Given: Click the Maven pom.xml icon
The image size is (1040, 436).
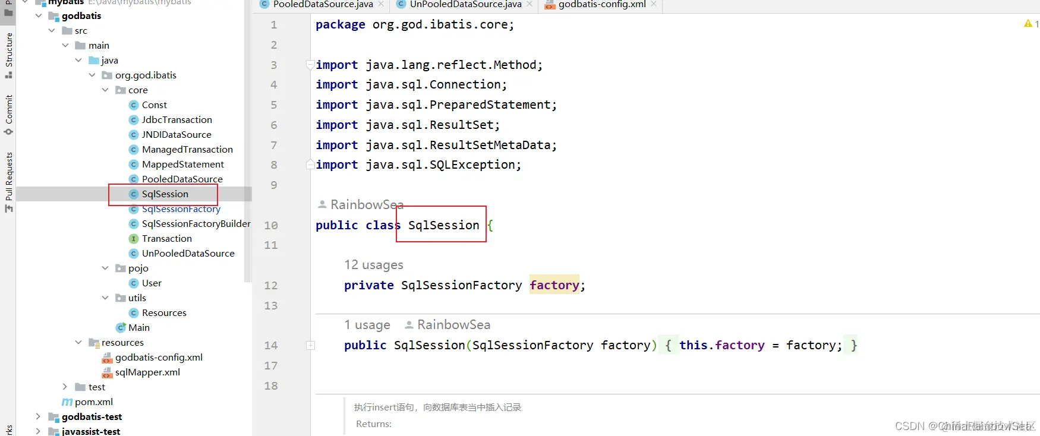Looking at the screenshot, I should tap(67, 402).
